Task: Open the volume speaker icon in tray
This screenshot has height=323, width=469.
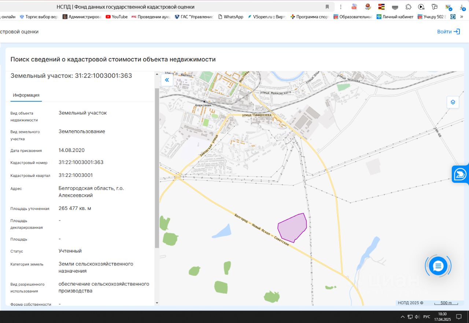Action: (x=417, y=316)
